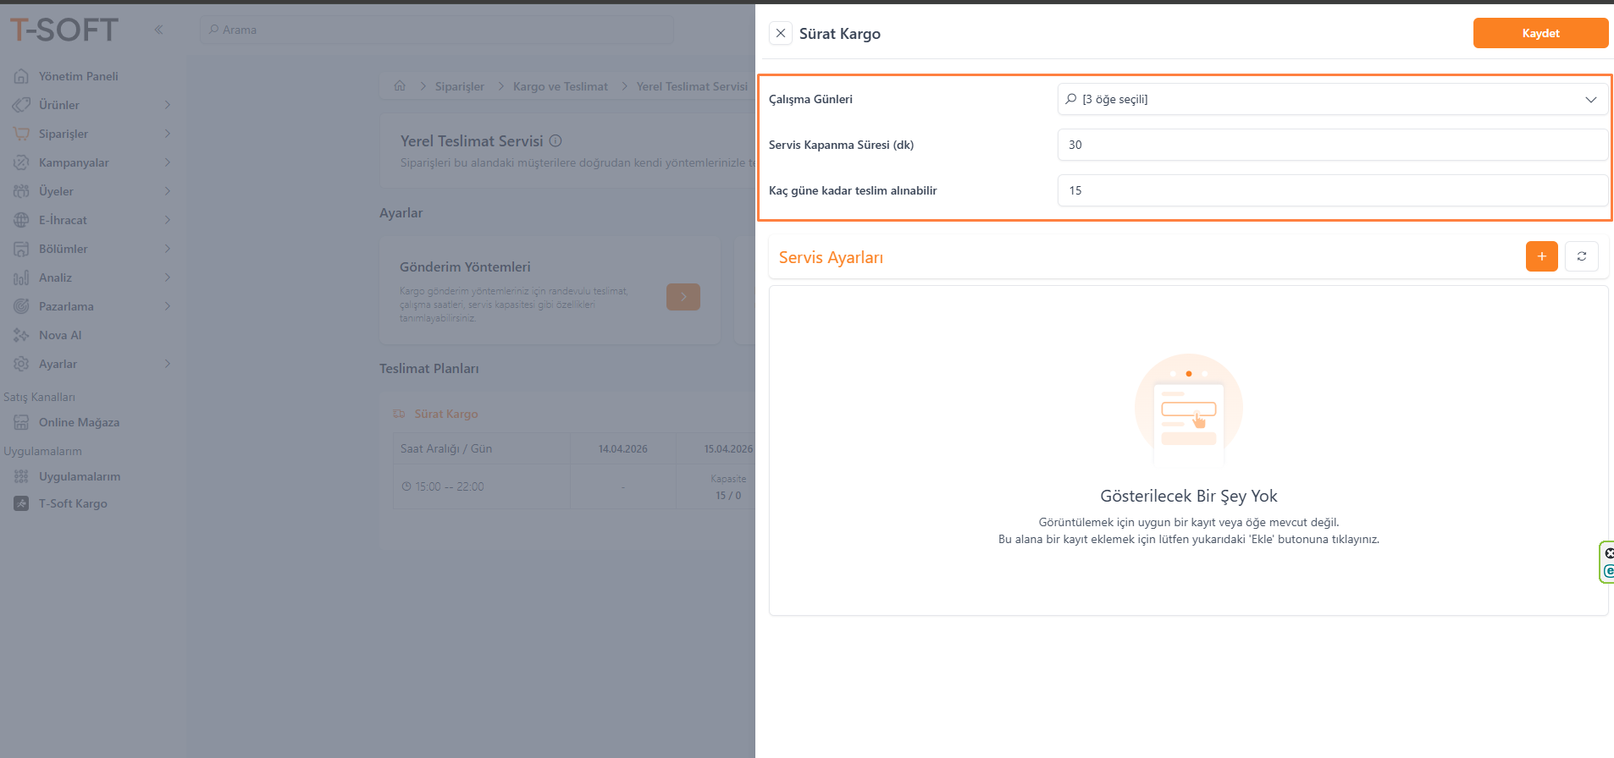Focus the Servis Kapanma Süresi input
This screenshot has height=758, width=1614.
(x=1332, y=145)
